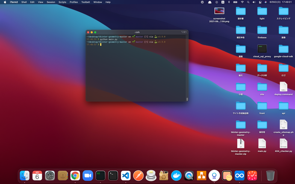Open the iTerm2 application menu
Viewport: 295px width, 184px height.
click(x=14, y=2)
